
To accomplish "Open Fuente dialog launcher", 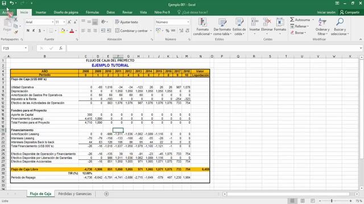I will (x=77, y=39).
